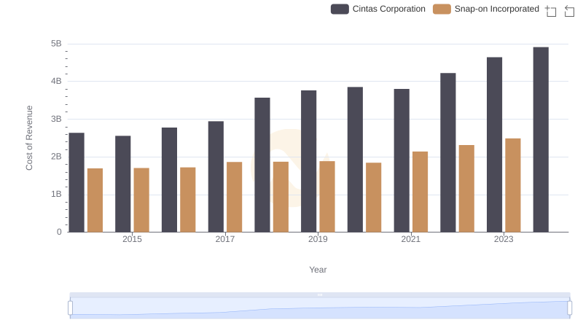Click the 2B y-axis label
The image size is (583, 336).
pyautogui.click(x=56, y=157)
